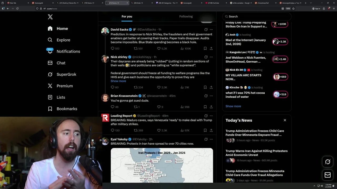
Task: Click Sign in in browser toolbar
Action: (x=316, y=9)
